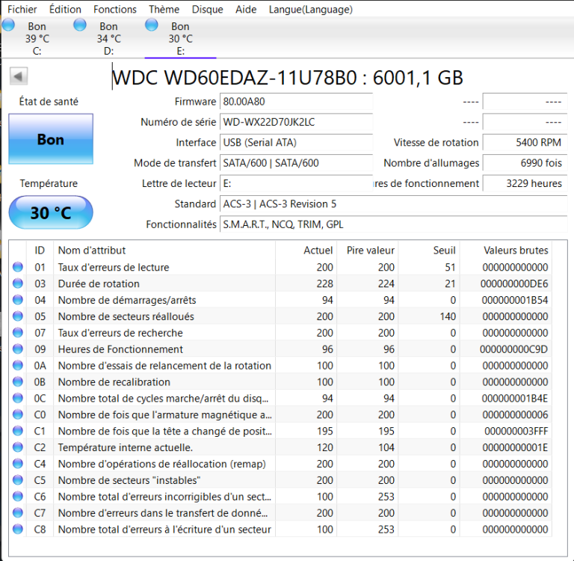The image size is (574, 561).
Task: Select drive D: tab at 34 °C
Action: (x=108, y=38)
